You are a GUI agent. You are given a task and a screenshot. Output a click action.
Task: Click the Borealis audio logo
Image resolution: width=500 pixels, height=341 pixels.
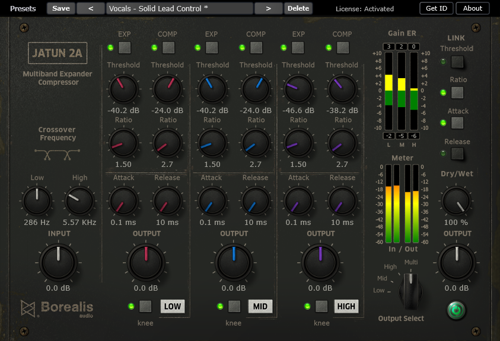coord(57,309)
